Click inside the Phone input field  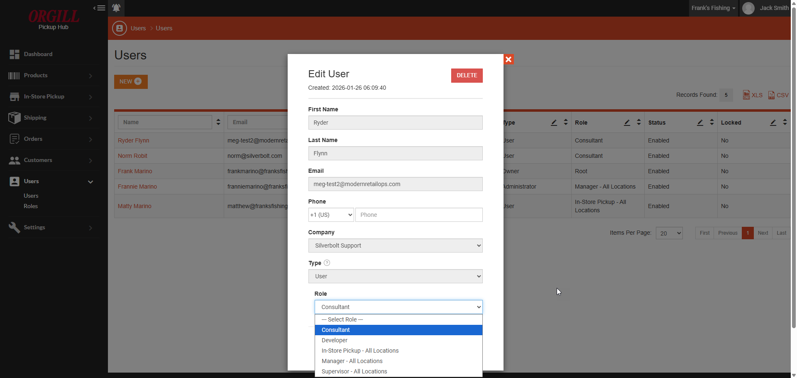coord(418,215)
